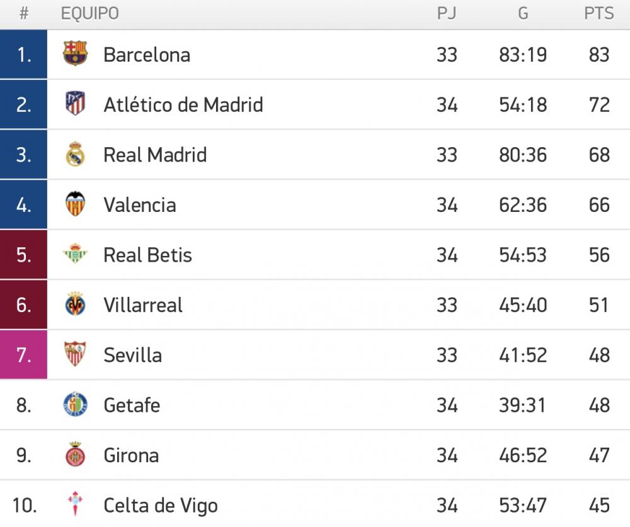Click the Sevilla club crest
Image resolution: width=630 pixels, height=527 pixels.
click(x=75, y=353)
